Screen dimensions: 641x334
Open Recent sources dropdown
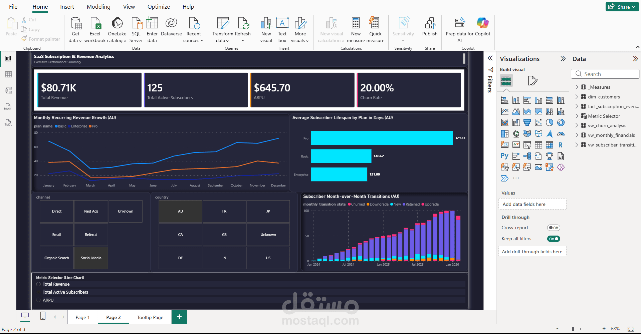pos(193,37)
